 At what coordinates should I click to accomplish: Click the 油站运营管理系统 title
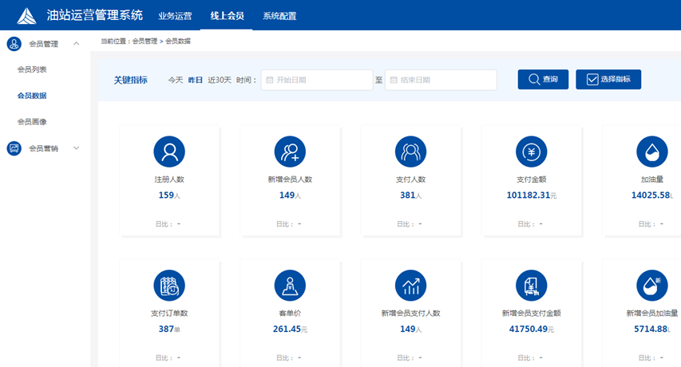point(95,16)
